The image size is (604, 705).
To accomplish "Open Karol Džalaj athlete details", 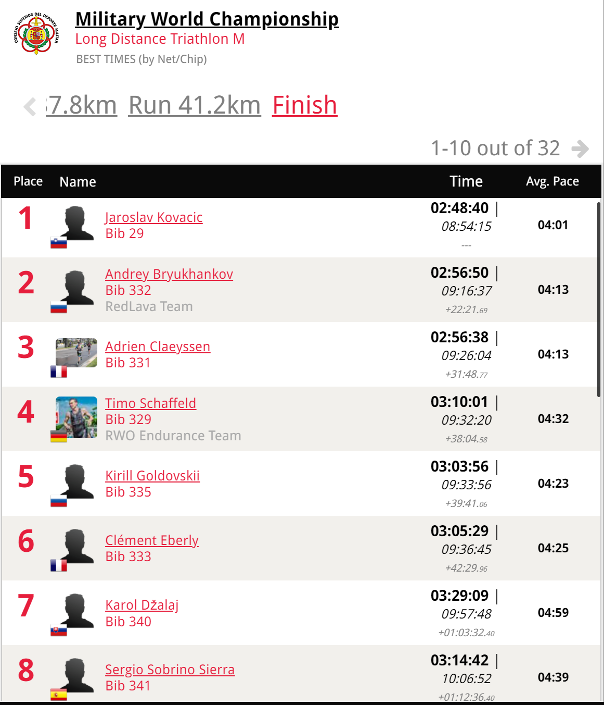I will (142, 605).
